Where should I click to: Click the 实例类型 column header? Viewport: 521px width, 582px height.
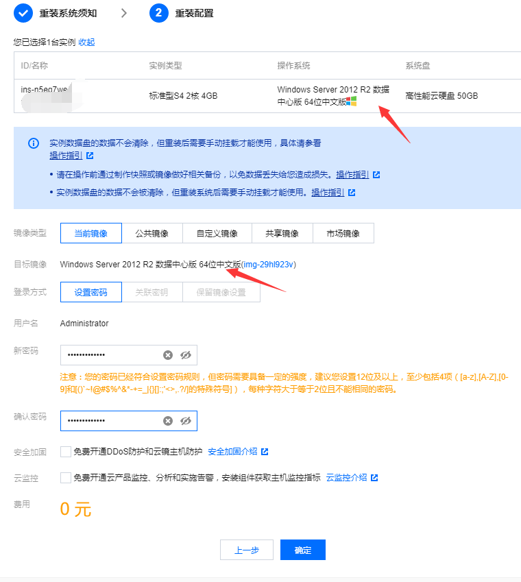(x=165, y=66)
